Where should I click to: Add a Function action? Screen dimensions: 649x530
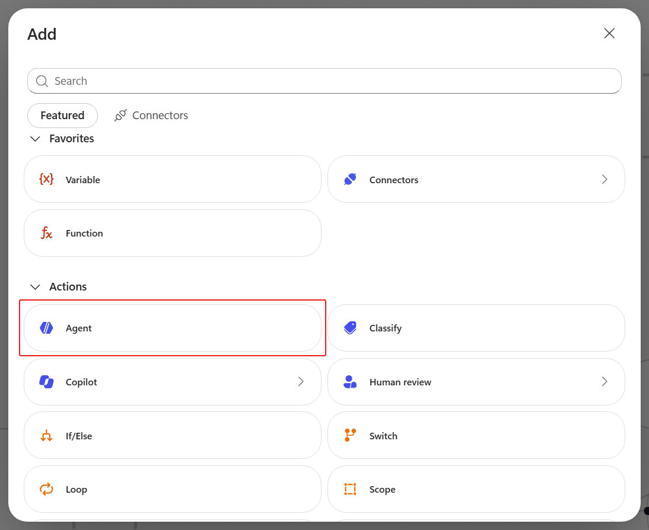click(x=173, y=233)
